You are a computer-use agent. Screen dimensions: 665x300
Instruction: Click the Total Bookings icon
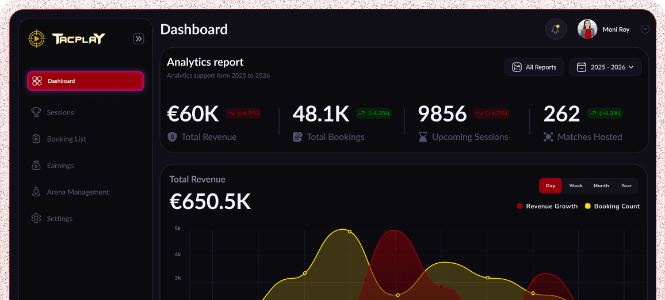click(297, 137)
